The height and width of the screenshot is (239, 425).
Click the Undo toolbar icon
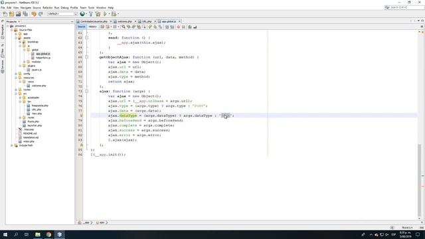pyautogui.click(x=34, y=14)
